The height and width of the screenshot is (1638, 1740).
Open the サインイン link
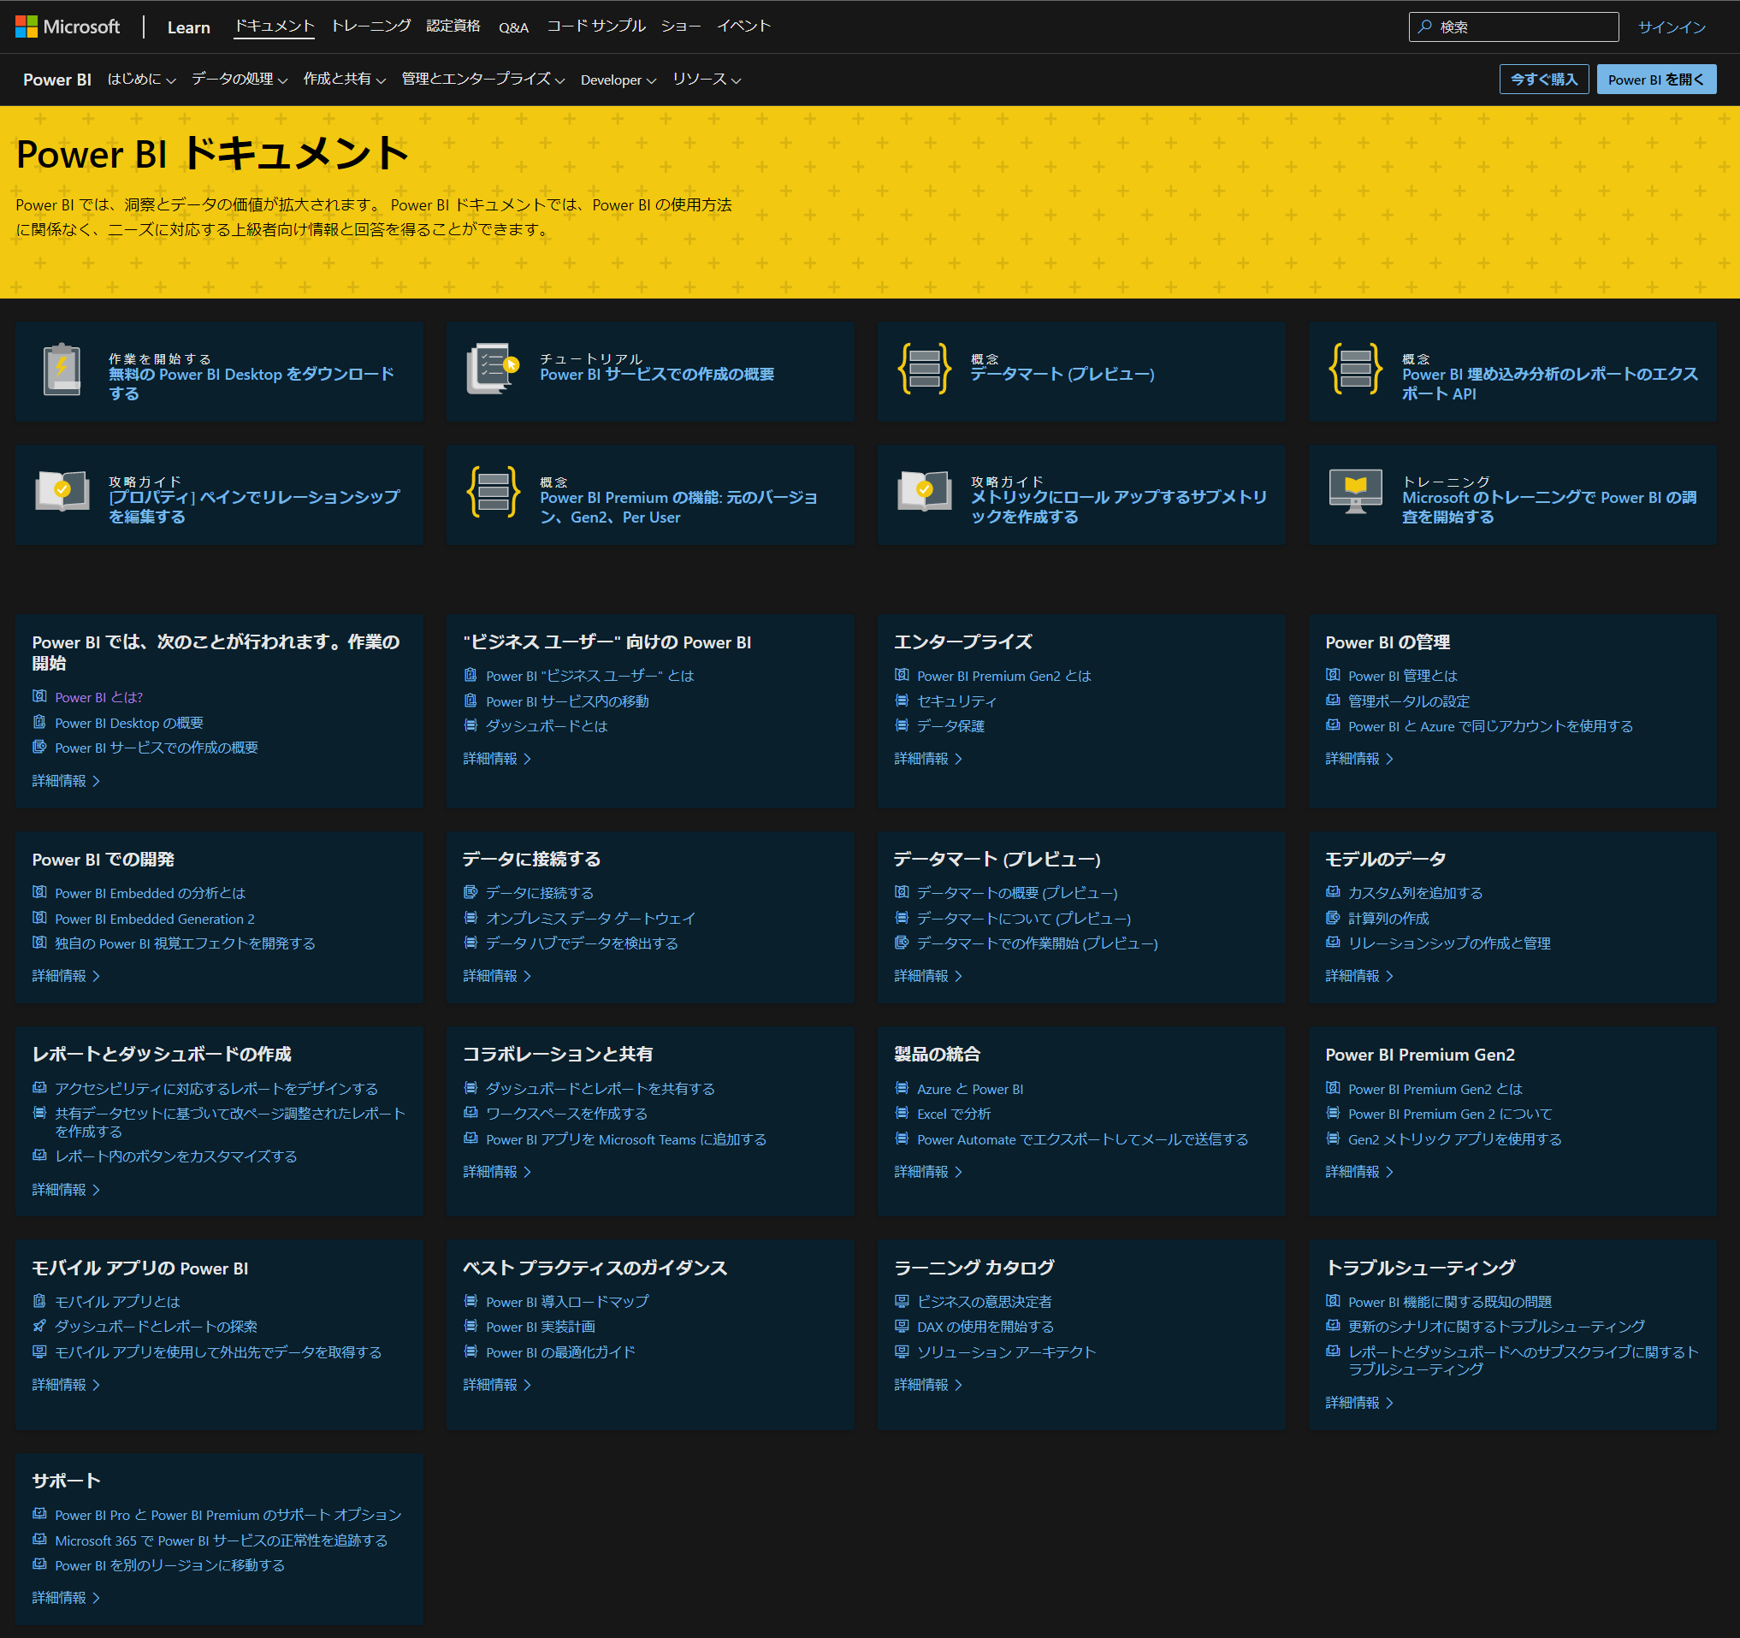[1671, 27]
